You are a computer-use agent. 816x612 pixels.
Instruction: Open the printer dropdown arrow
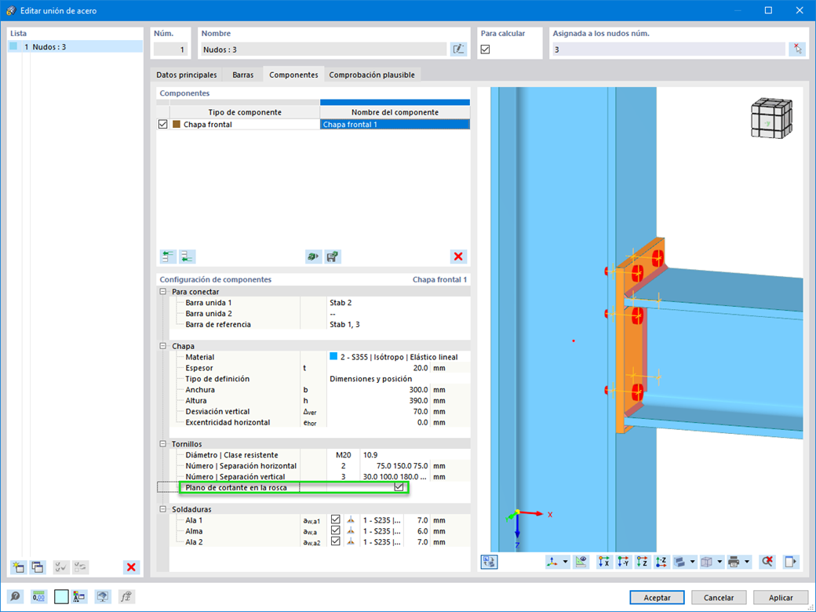pyautogui.click(x=747, y=562)
